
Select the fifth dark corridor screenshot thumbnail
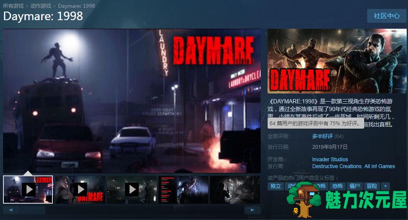pos(234,190)
